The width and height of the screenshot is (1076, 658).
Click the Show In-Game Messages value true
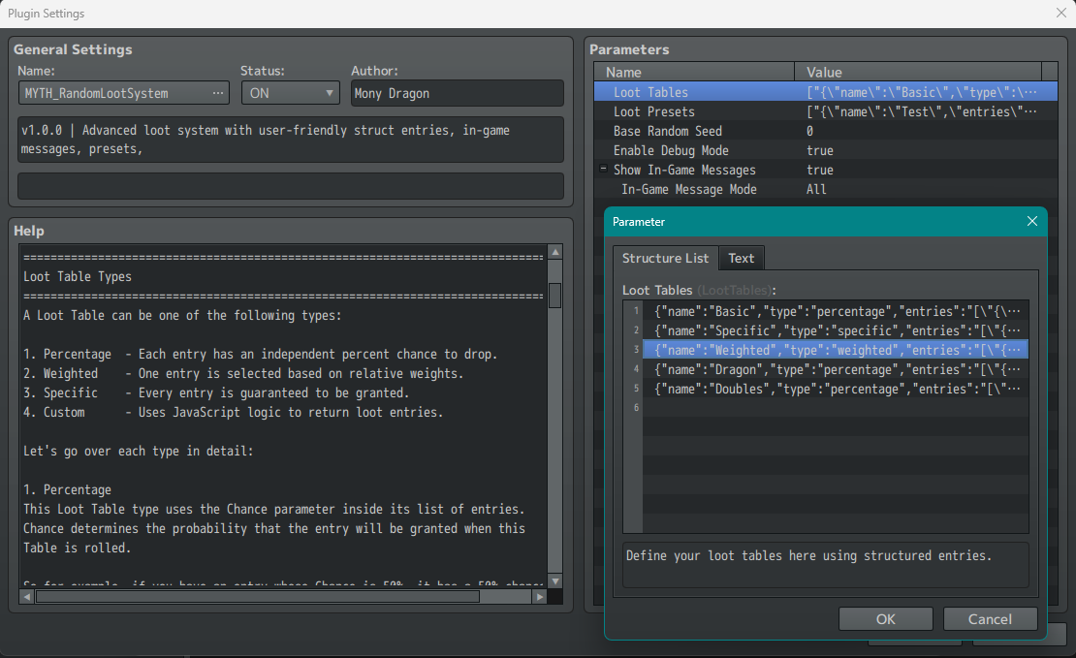point(820,170)
